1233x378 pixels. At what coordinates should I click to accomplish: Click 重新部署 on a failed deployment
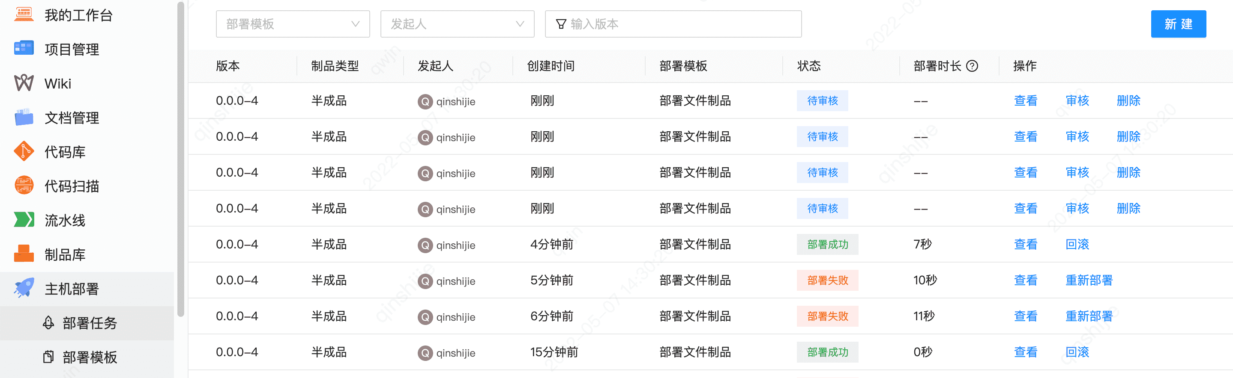coord(1089,281)
